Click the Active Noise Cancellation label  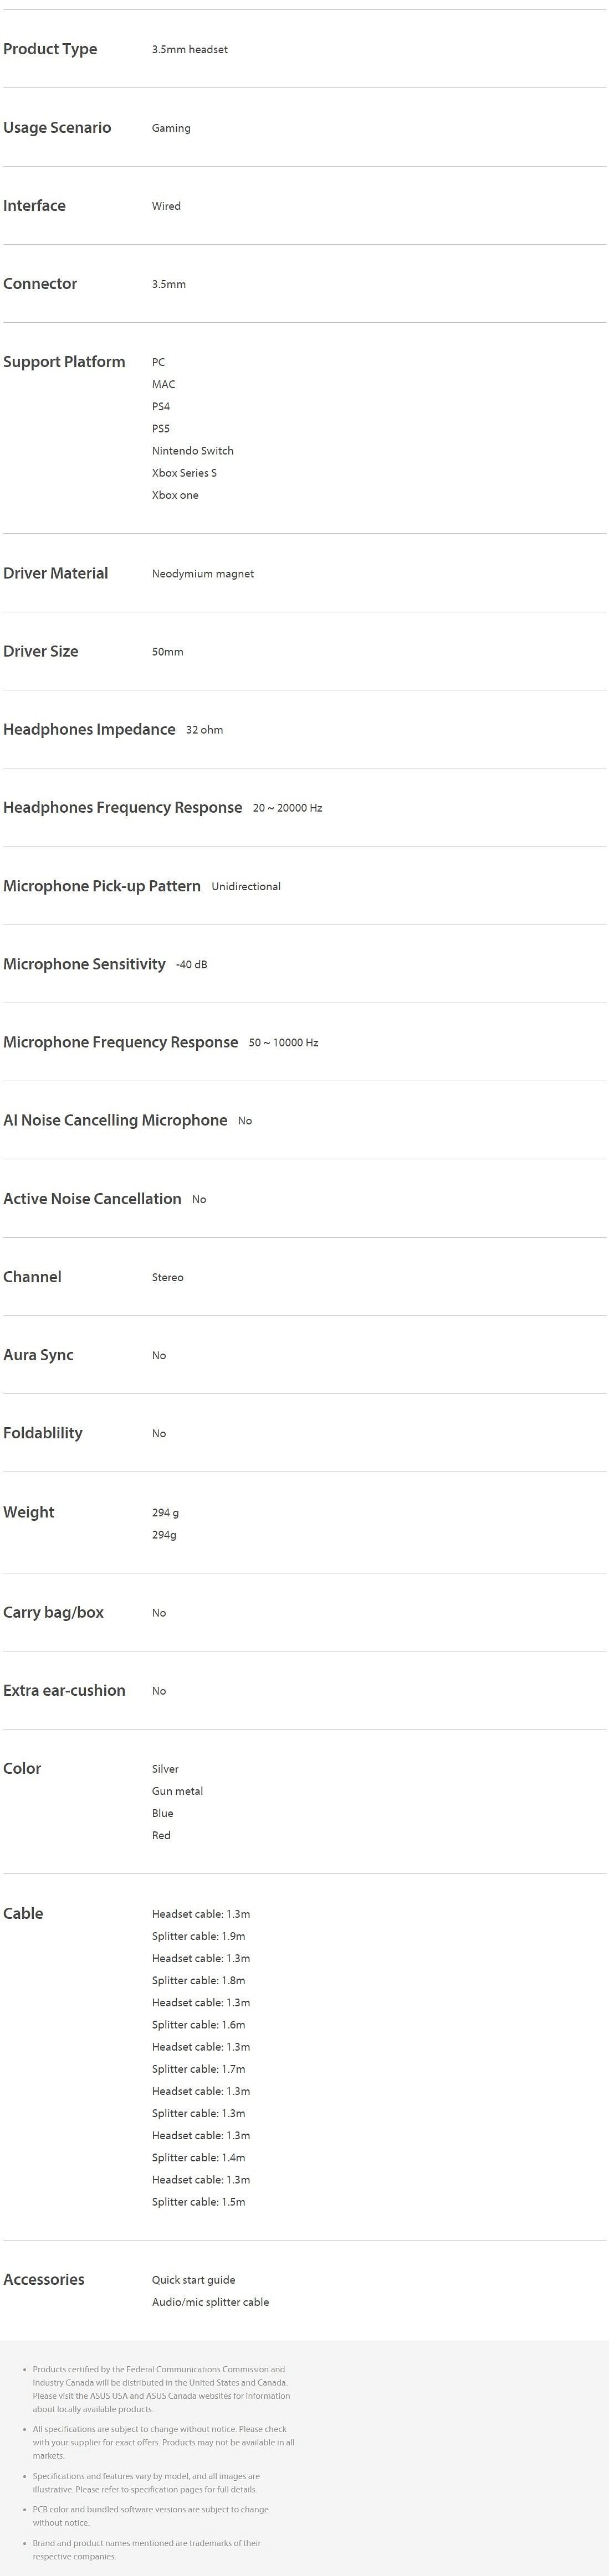tap(92, 1198)
